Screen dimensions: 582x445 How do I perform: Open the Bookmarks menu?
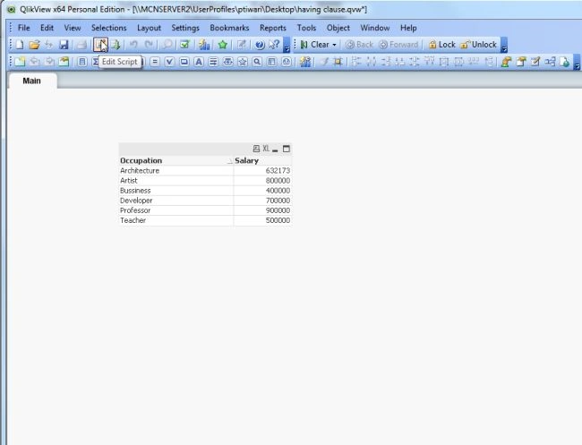229,28
